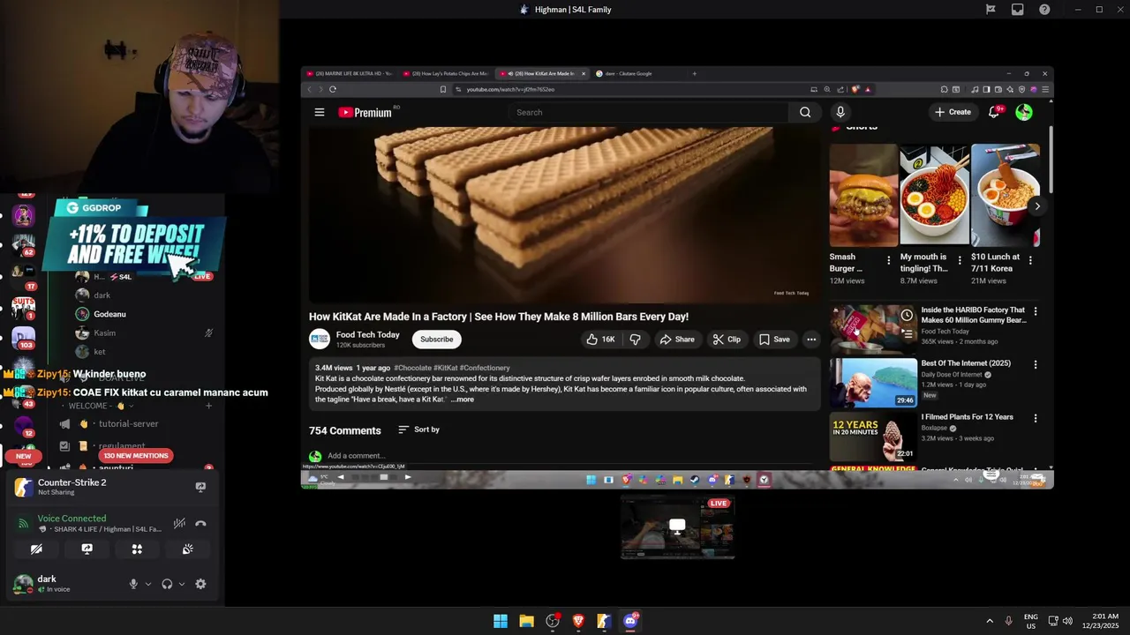Open Discord help question-mark icon
The width and height of the screenshot is (1130, 635).
(1044, 10)
